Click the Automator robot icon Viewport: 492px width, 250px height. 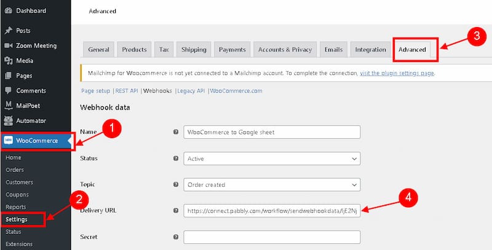pos(9,120)
